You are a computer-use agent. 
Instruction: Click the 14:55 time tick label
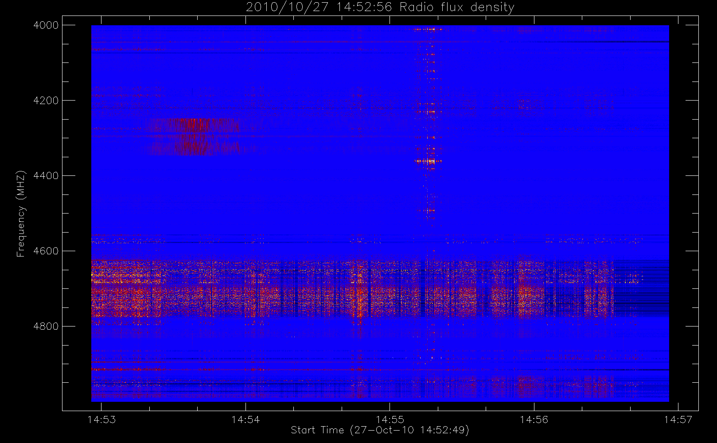pos(390,420)
